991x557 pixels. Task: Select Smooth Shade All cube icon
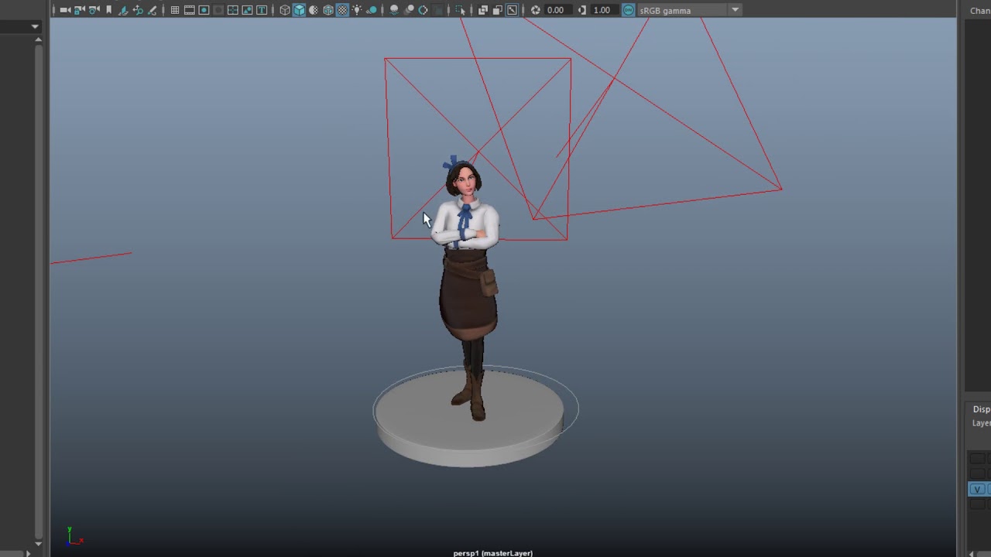click(x=300, y=10)
